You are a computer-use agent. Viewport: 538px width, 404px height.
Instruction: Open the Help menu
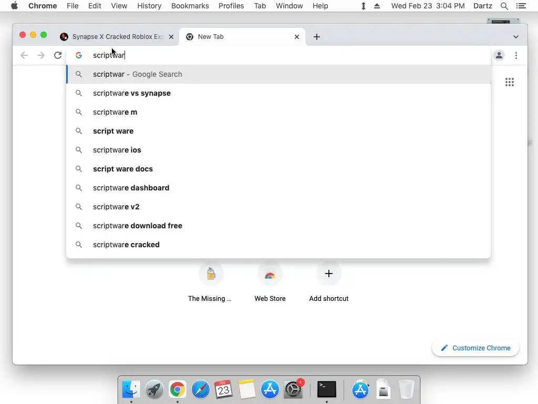click(x=320, y=6)
